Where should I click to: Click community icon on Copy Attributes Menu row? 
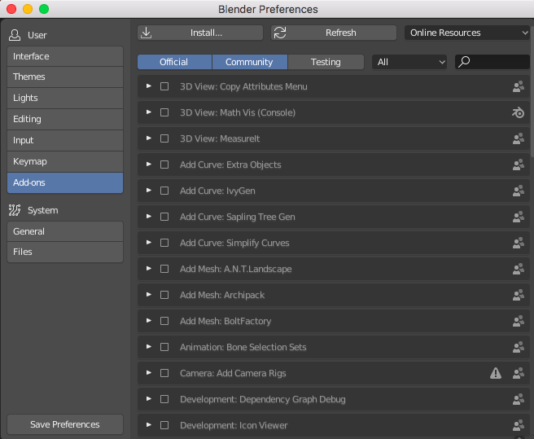pyautogui.click(x=519, y=86)
